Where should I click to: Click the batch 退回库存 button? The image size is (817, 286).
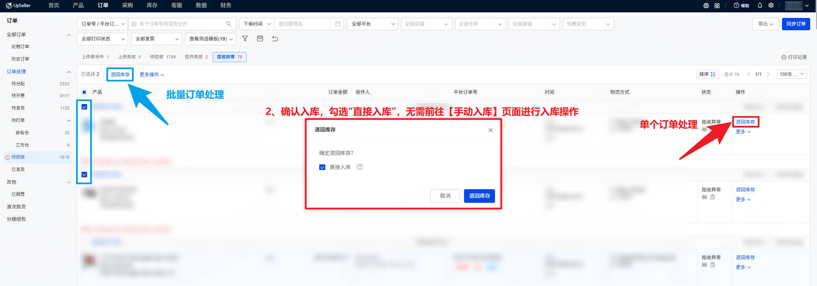click(120, 75)
